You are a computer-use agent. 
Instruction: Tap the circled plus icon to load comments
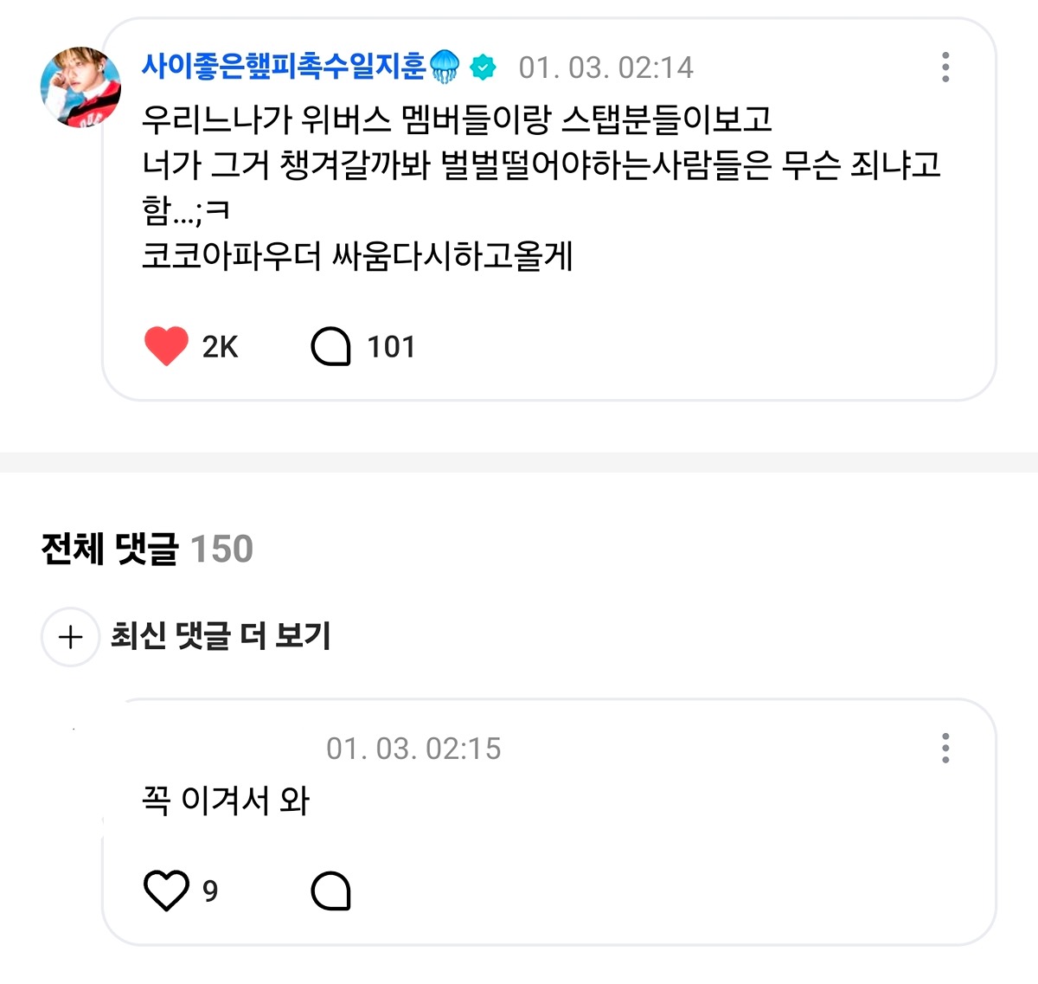click(x=70, y=637)
